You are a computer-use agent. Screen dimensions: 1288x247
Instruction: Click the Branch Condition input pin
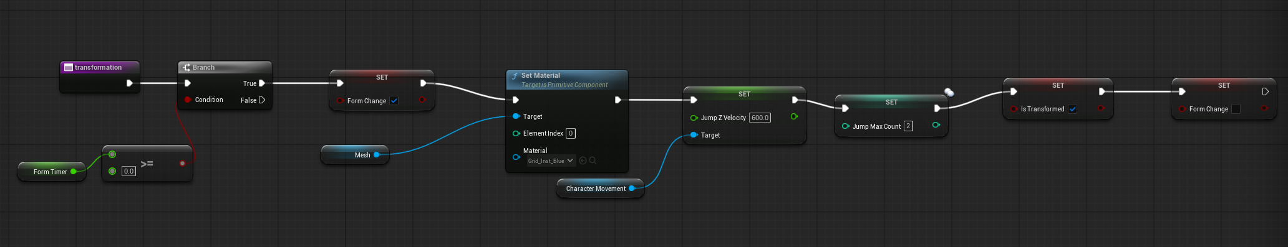coord(188,100)
